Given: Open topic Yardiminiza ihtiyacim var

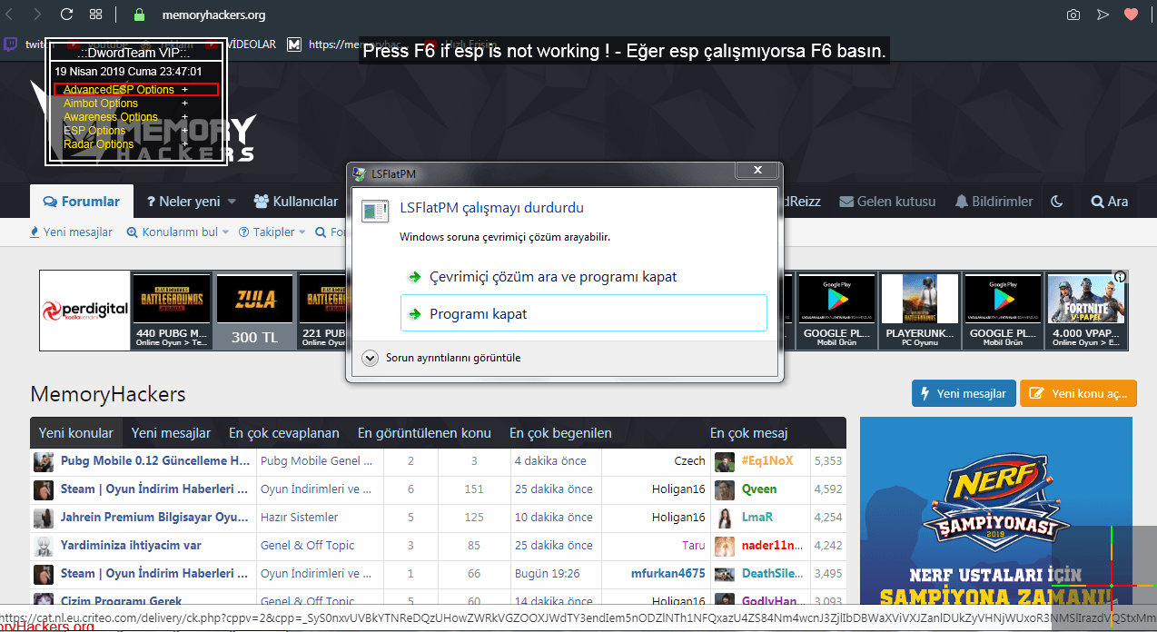Looking at the screenshot, I should [131, 546].
